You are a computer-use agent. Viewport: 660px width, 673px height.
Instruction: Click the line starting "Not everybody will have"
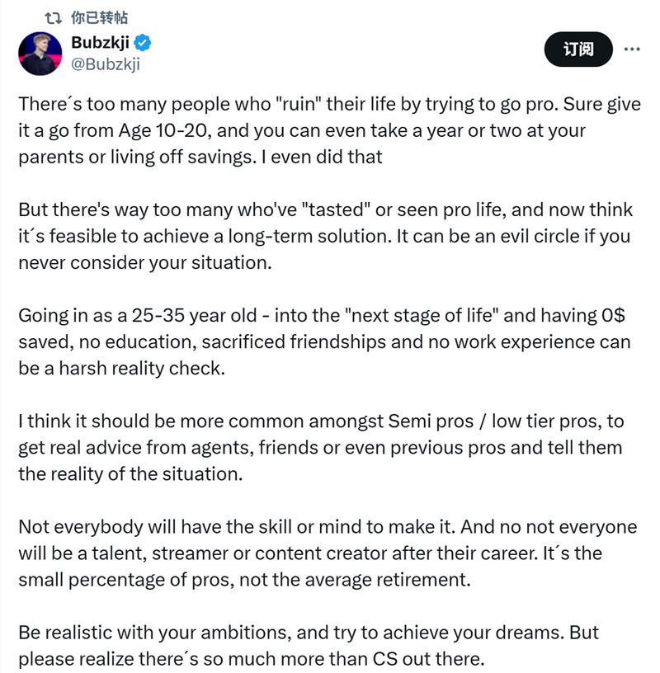click(x=328, y=527)
